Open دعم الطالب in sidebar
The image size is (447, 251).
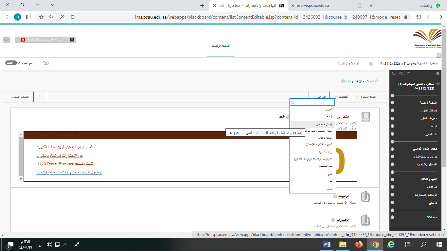(431, 217)
